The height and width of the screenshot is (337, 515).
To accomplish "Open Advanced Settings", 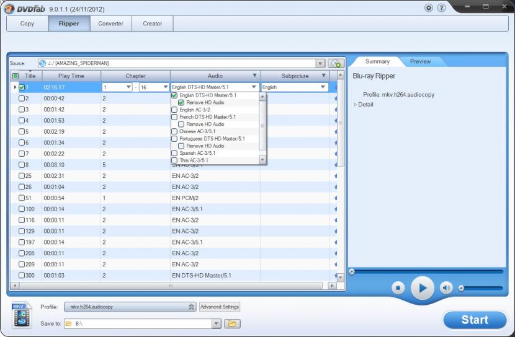I will 220,307.
